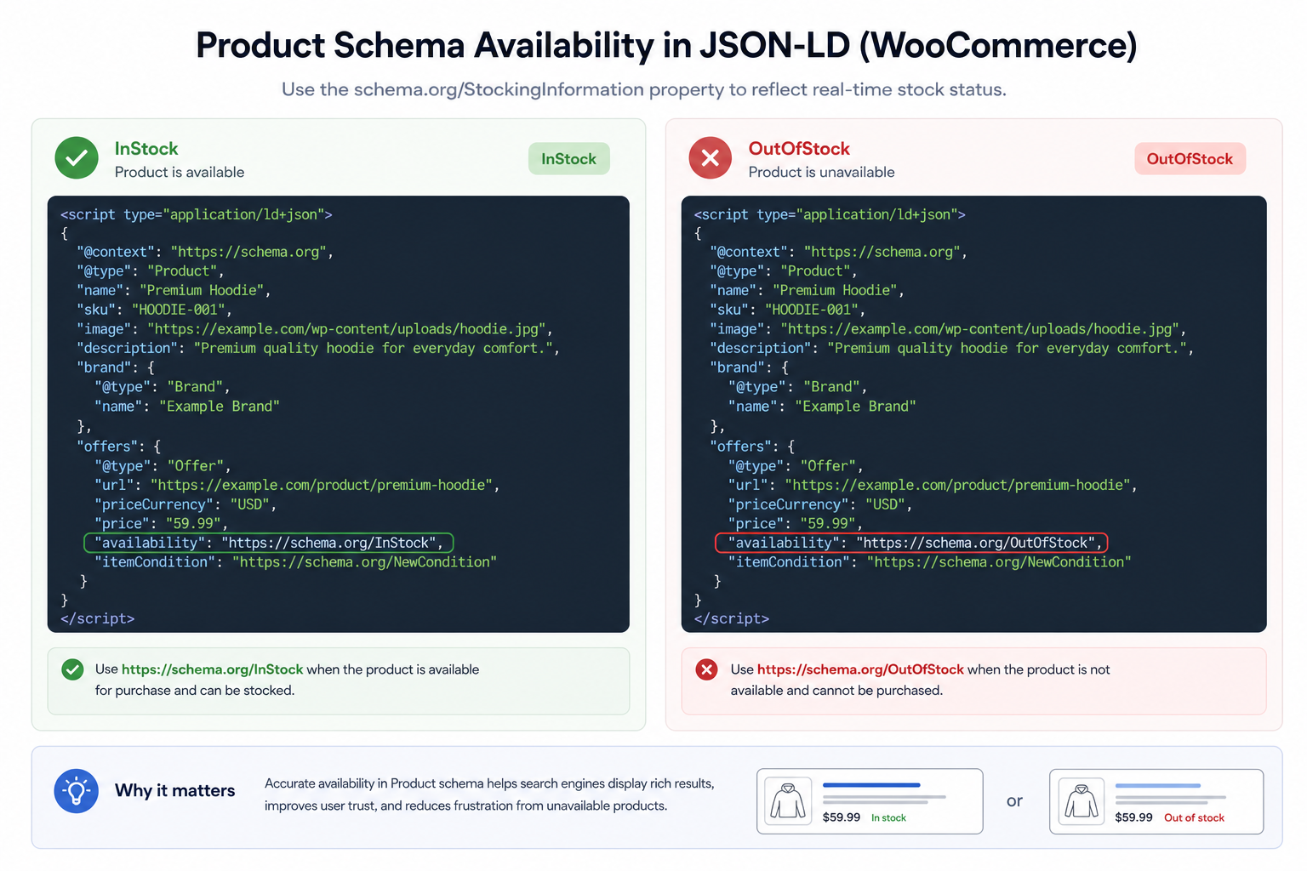Image resolution: width=1307 pixels, height=871 pixels.
Task: Click the page title Product Schema Availability in JSON-LD
Action: pos(666,45)
